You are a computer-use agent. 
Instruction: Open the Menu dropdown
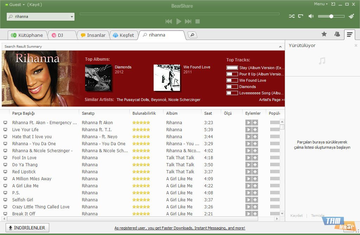(x=321, y=4)
